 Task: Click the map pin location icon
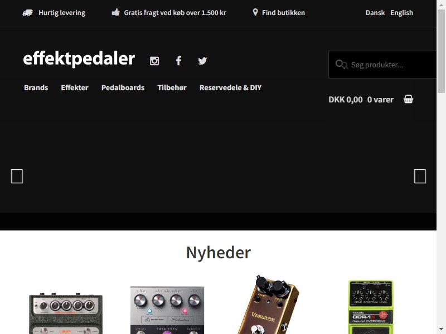[x=255, y=12]
